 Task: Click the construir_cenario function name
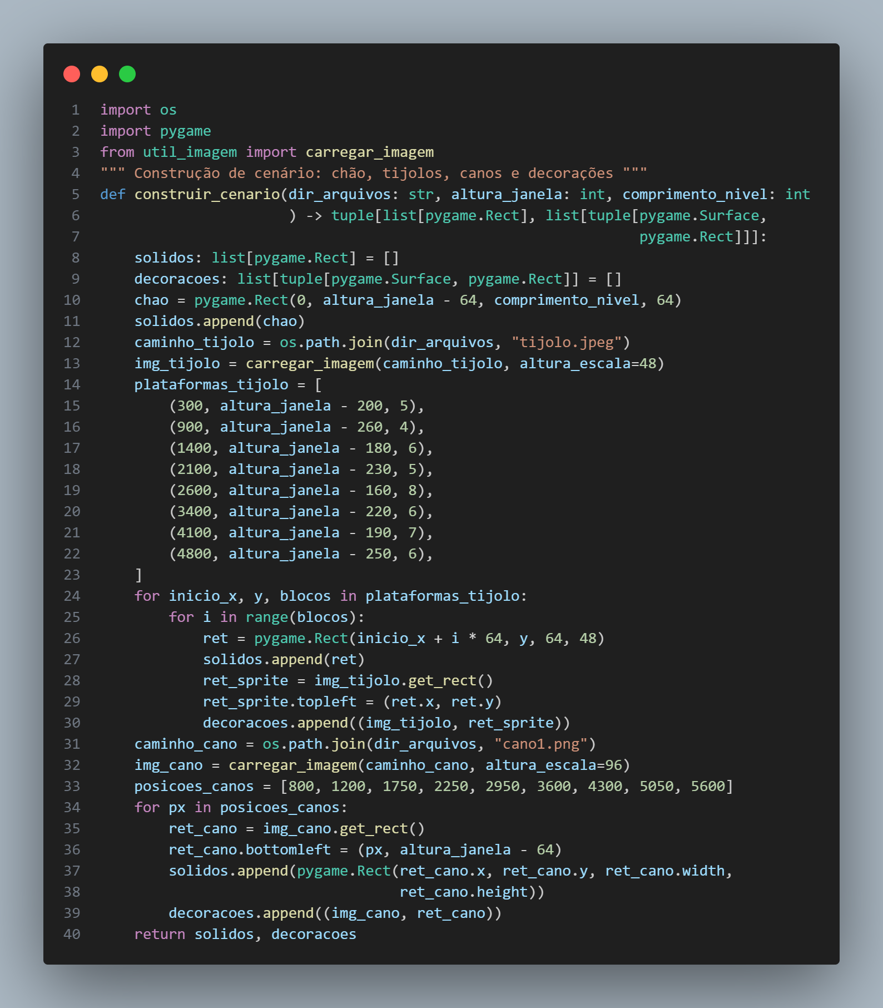[x=207, y=194]
